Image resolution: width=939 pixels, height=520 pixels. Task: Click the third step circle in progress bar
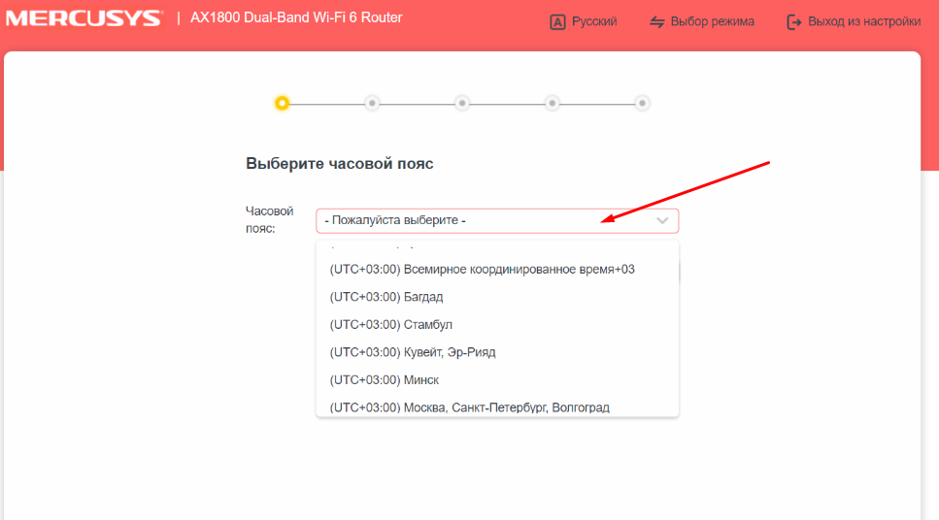click(x=462, y=103)
